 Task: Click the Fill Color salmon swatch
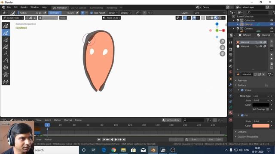261,126
